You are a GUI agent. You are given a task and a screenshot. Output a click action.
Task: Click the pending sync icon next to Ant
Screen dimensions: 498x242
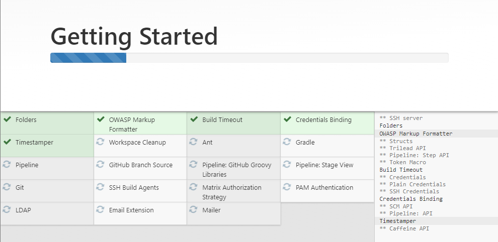pos(194,143)
